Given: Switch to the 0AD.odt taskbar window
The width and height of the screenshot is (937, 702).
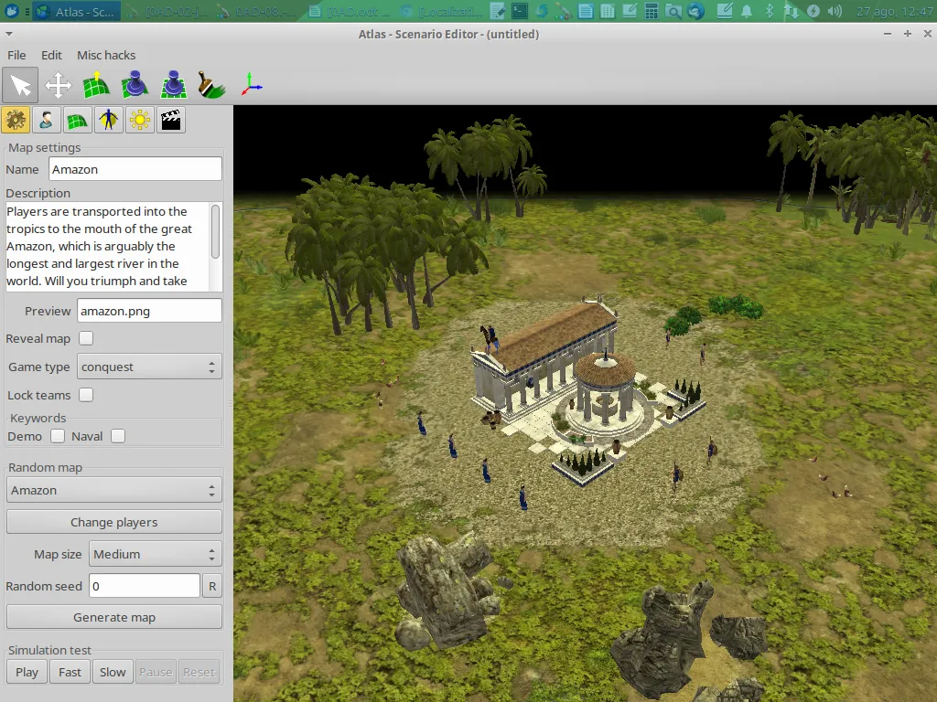Looking at the screenshot, I should (x=350, y=11).
